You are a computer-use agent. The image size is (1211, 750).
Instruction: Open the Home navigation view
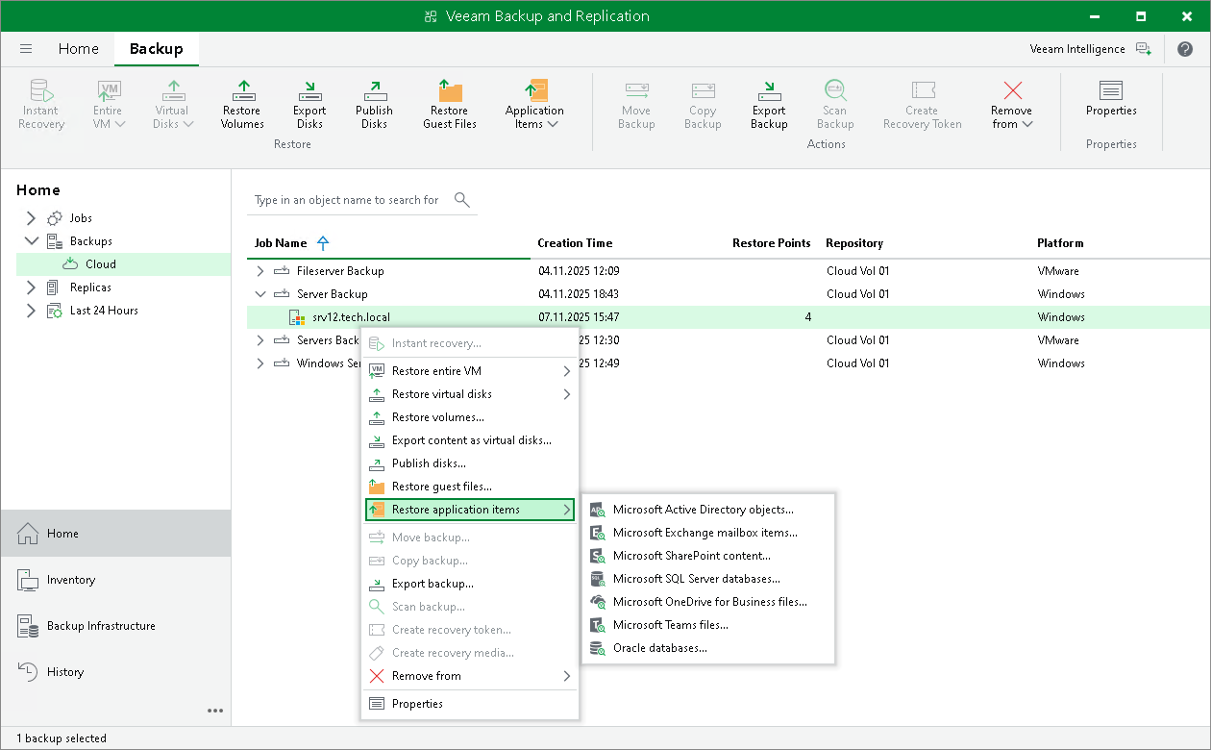point(115,534)
